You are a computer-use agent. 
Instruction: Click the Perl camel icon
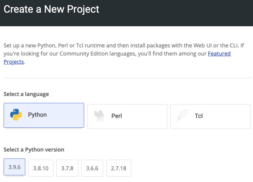(x=99, y=116)
